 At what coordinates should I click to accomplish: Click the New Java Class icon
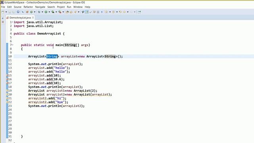[x=31, y=12]
